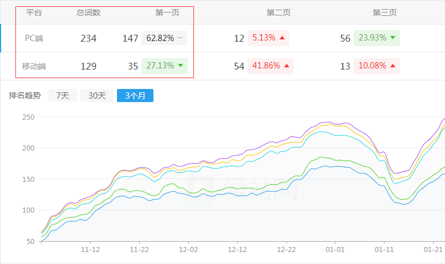
Task: Click the green down arrow beside 23.93%
Action: [393, 38]
